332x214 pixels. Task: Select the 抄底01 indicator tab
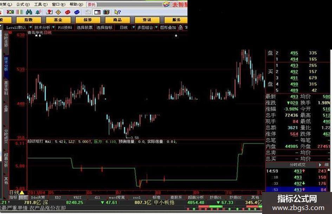coord(215,197)
